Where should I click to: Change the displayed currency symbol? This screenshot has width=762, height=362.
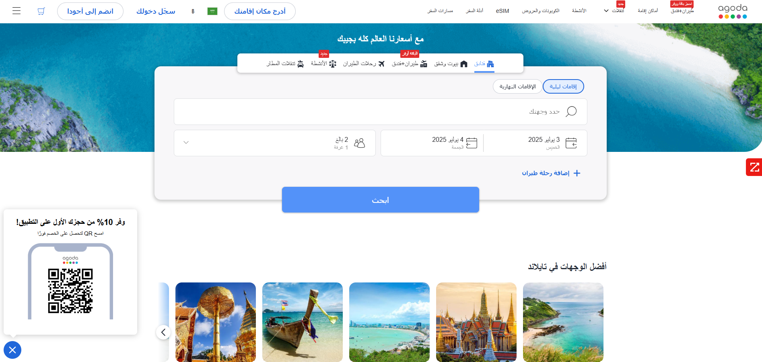[x=193, y=11]
